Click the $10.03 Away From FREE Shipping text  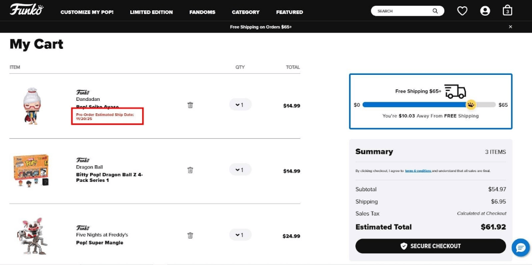[430, 116]
